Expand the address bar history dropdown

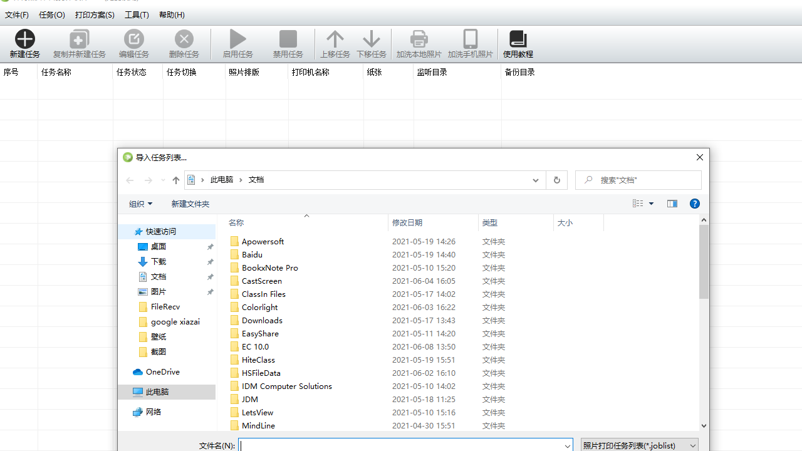535,180
